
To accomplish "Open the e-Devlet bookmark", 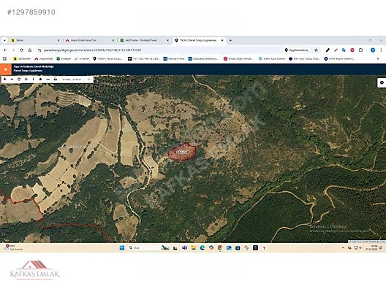I will tap(82, 58).
